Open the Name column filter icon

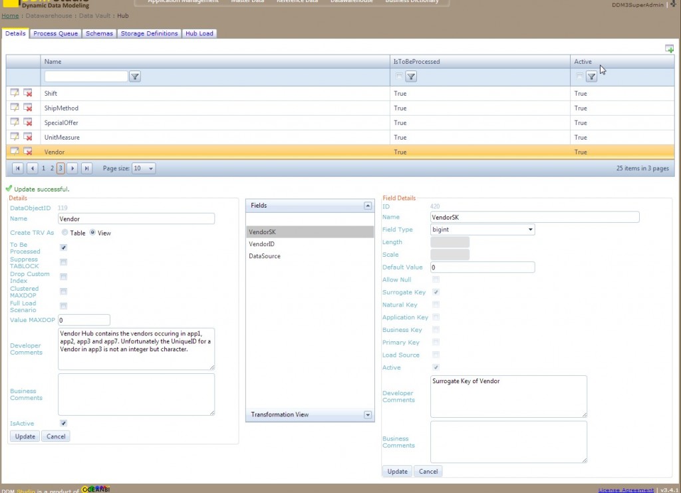[135, 77]
